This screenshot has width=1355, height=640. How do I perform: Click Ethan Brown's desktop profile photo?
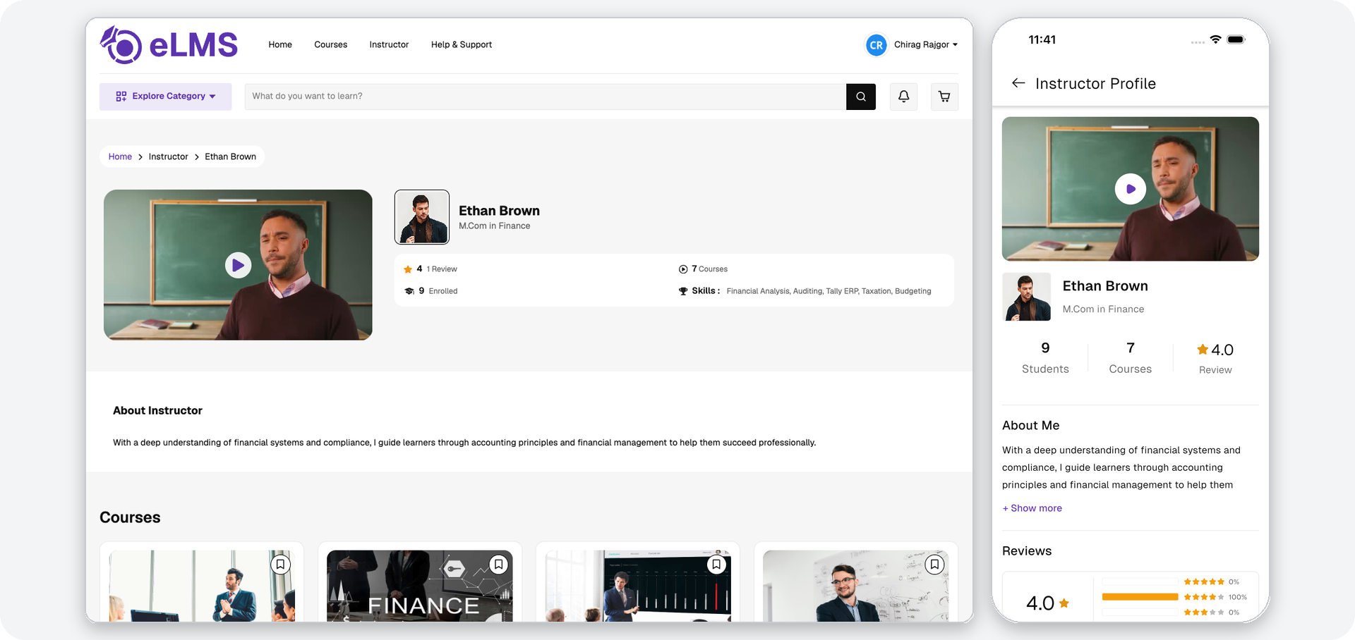click(422, 217)
